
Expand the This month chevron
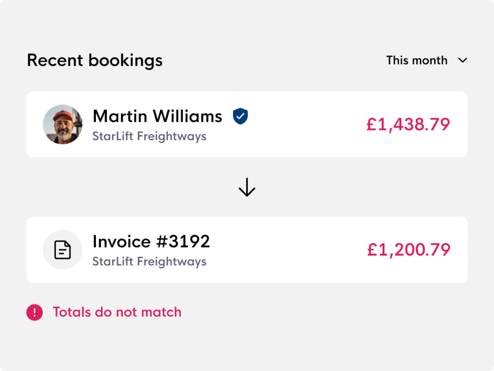point(463,60)
